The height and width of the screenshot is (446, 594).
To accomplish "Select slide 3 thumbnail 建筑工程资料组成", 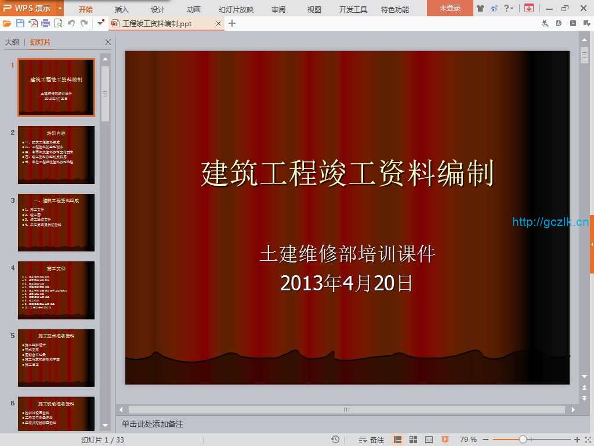I will click(x=56, y=222).
